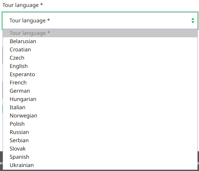199x171 pixels.
Task: Choose Hungarian as tour language
Action: (x=23, y=99)
